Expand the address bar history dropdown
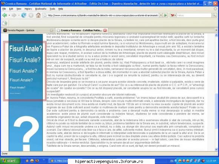The height and width of the screenshot is (164, 219). coord(161,15)
